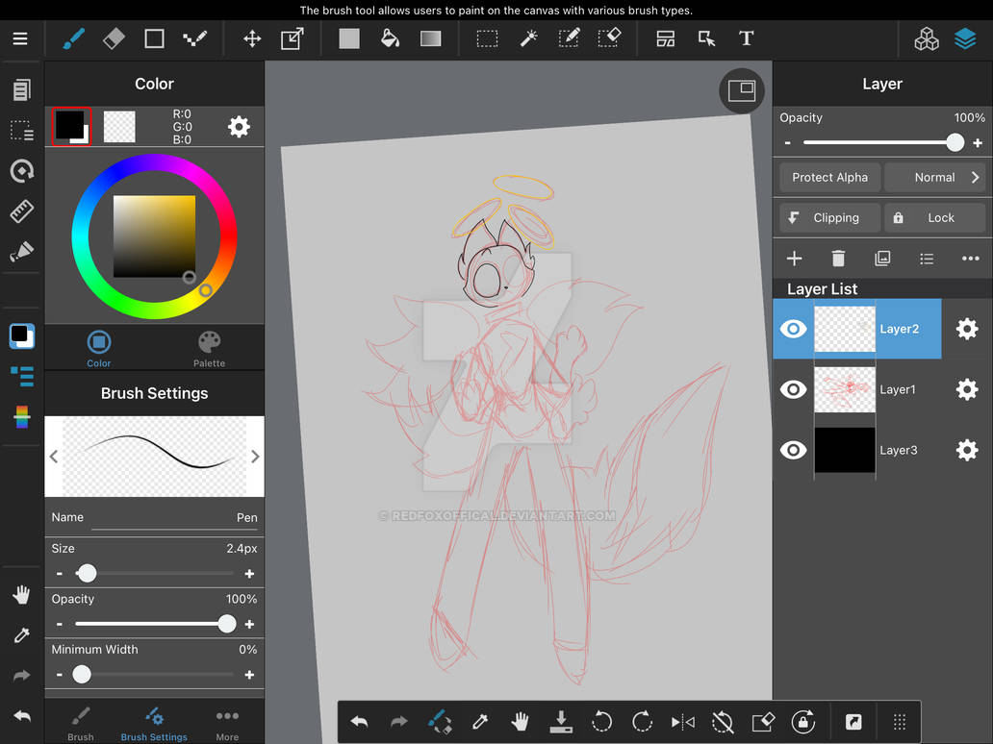Add an image layer
The height and width of the screenshot is (744, 993).
click(882, 259)
